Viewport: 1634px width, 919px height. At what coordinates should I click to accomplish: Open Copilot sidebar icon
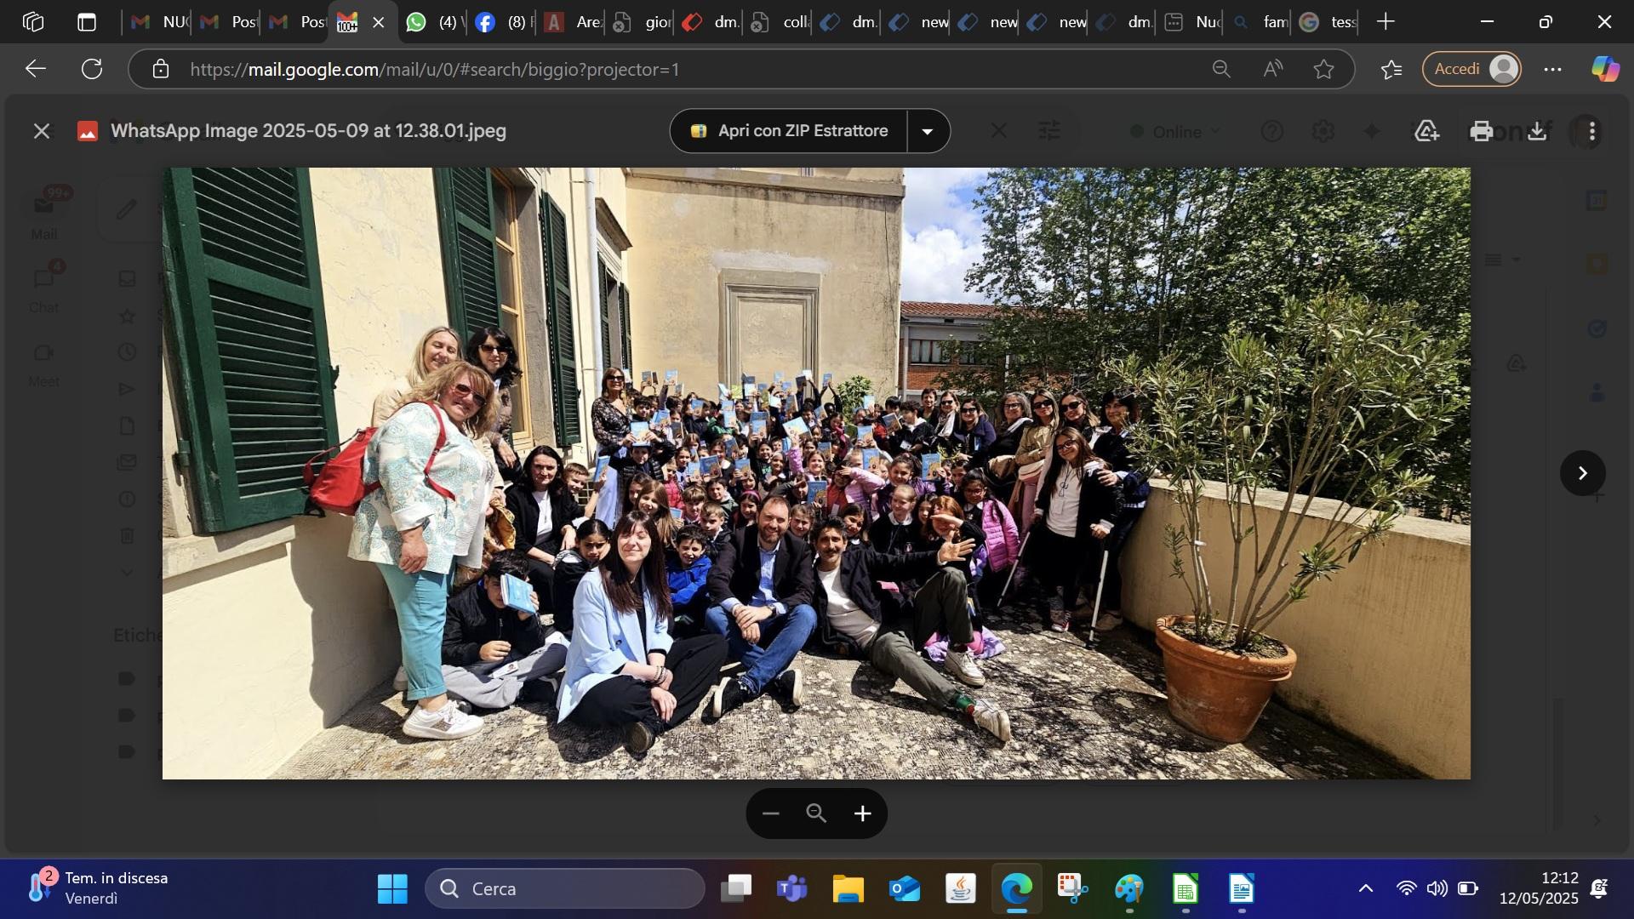point(1605,69)
